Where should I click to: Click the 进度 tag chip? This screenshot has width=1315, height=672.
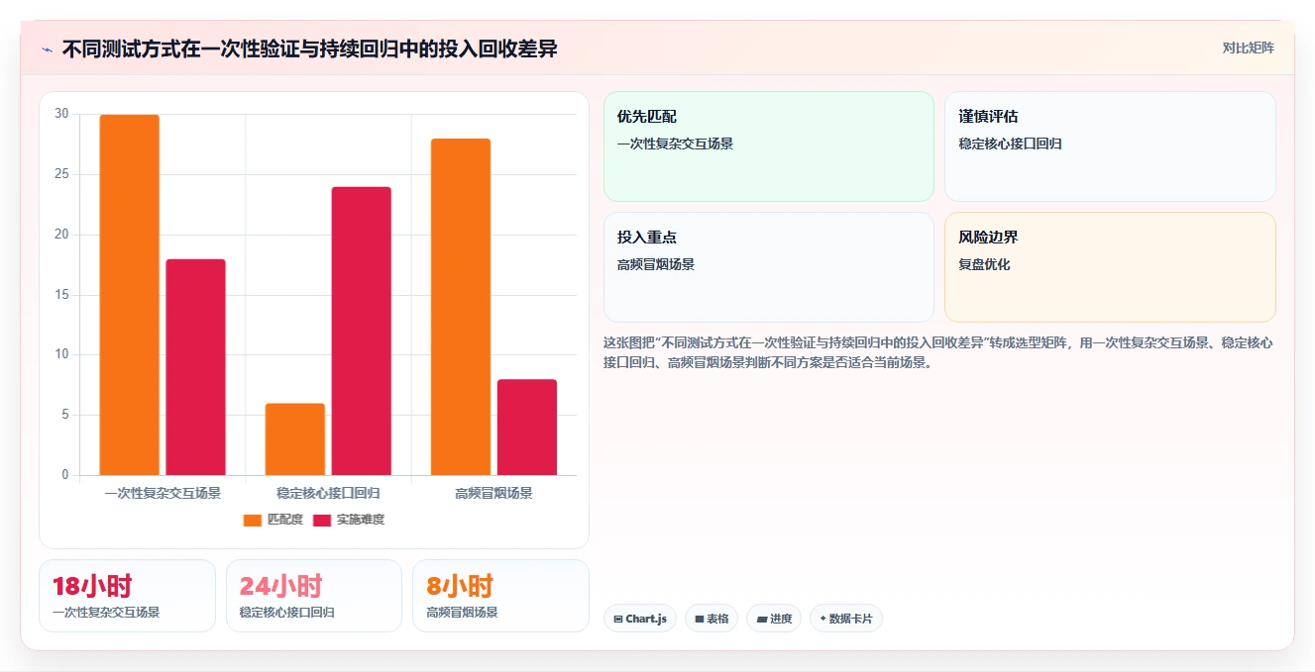click(774, 619)
